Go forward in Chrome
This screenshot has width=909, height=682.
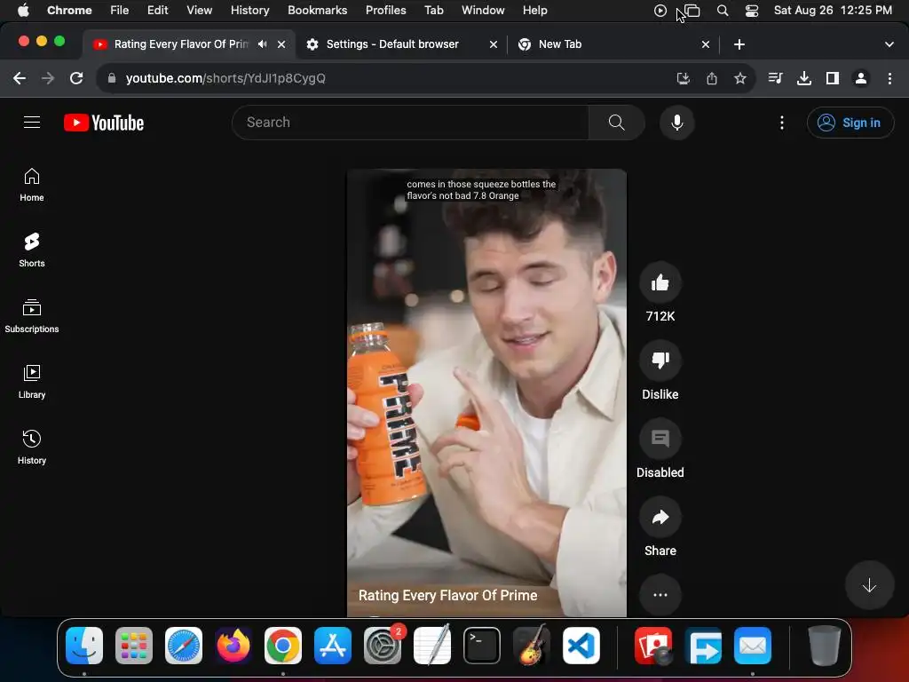tap(48, 78)
